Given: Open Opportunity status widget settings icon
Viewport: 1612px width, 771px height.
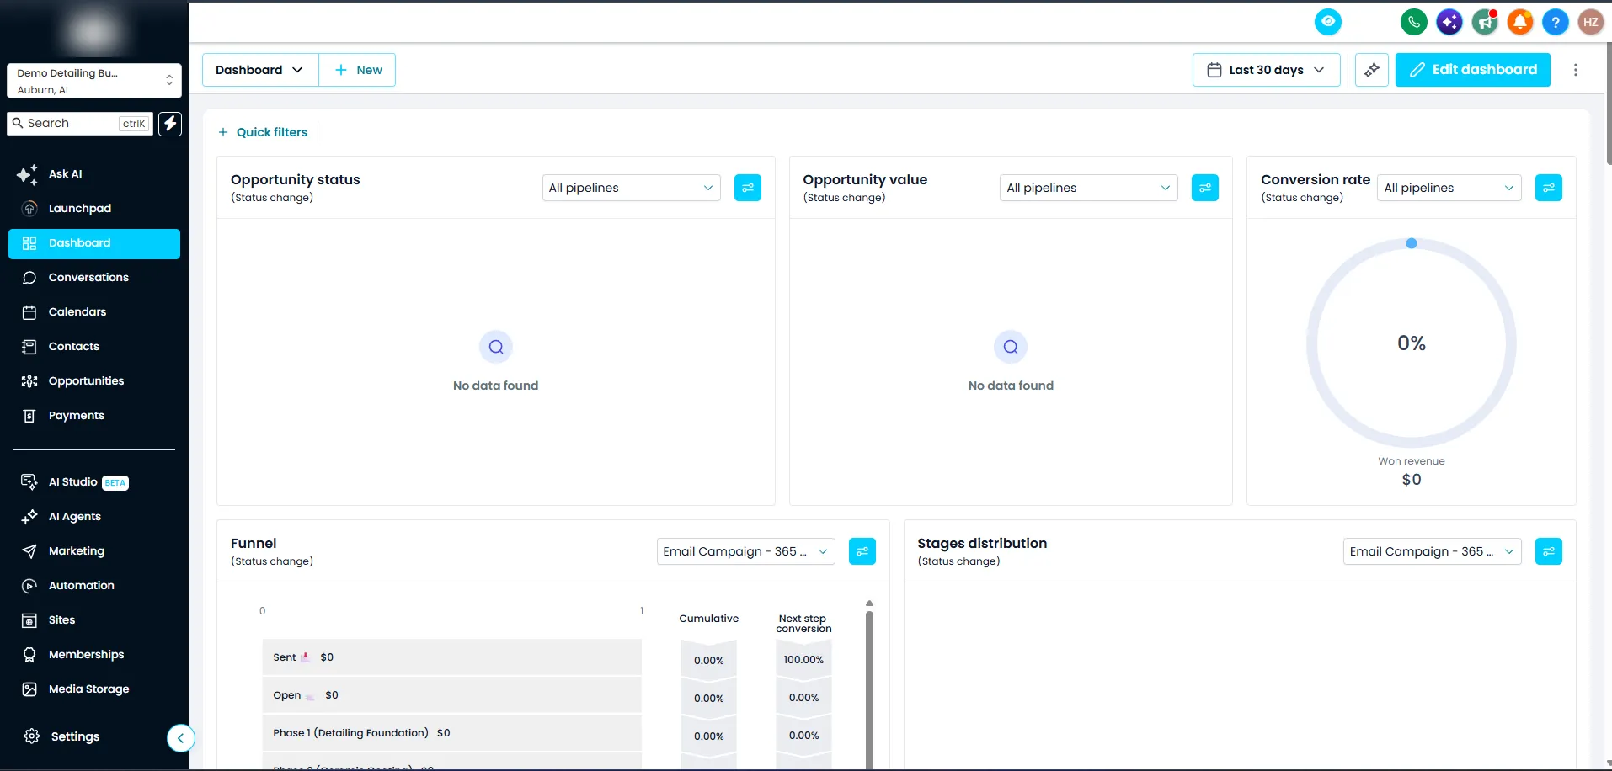Looking at the screenshot, I should point(748,188).
